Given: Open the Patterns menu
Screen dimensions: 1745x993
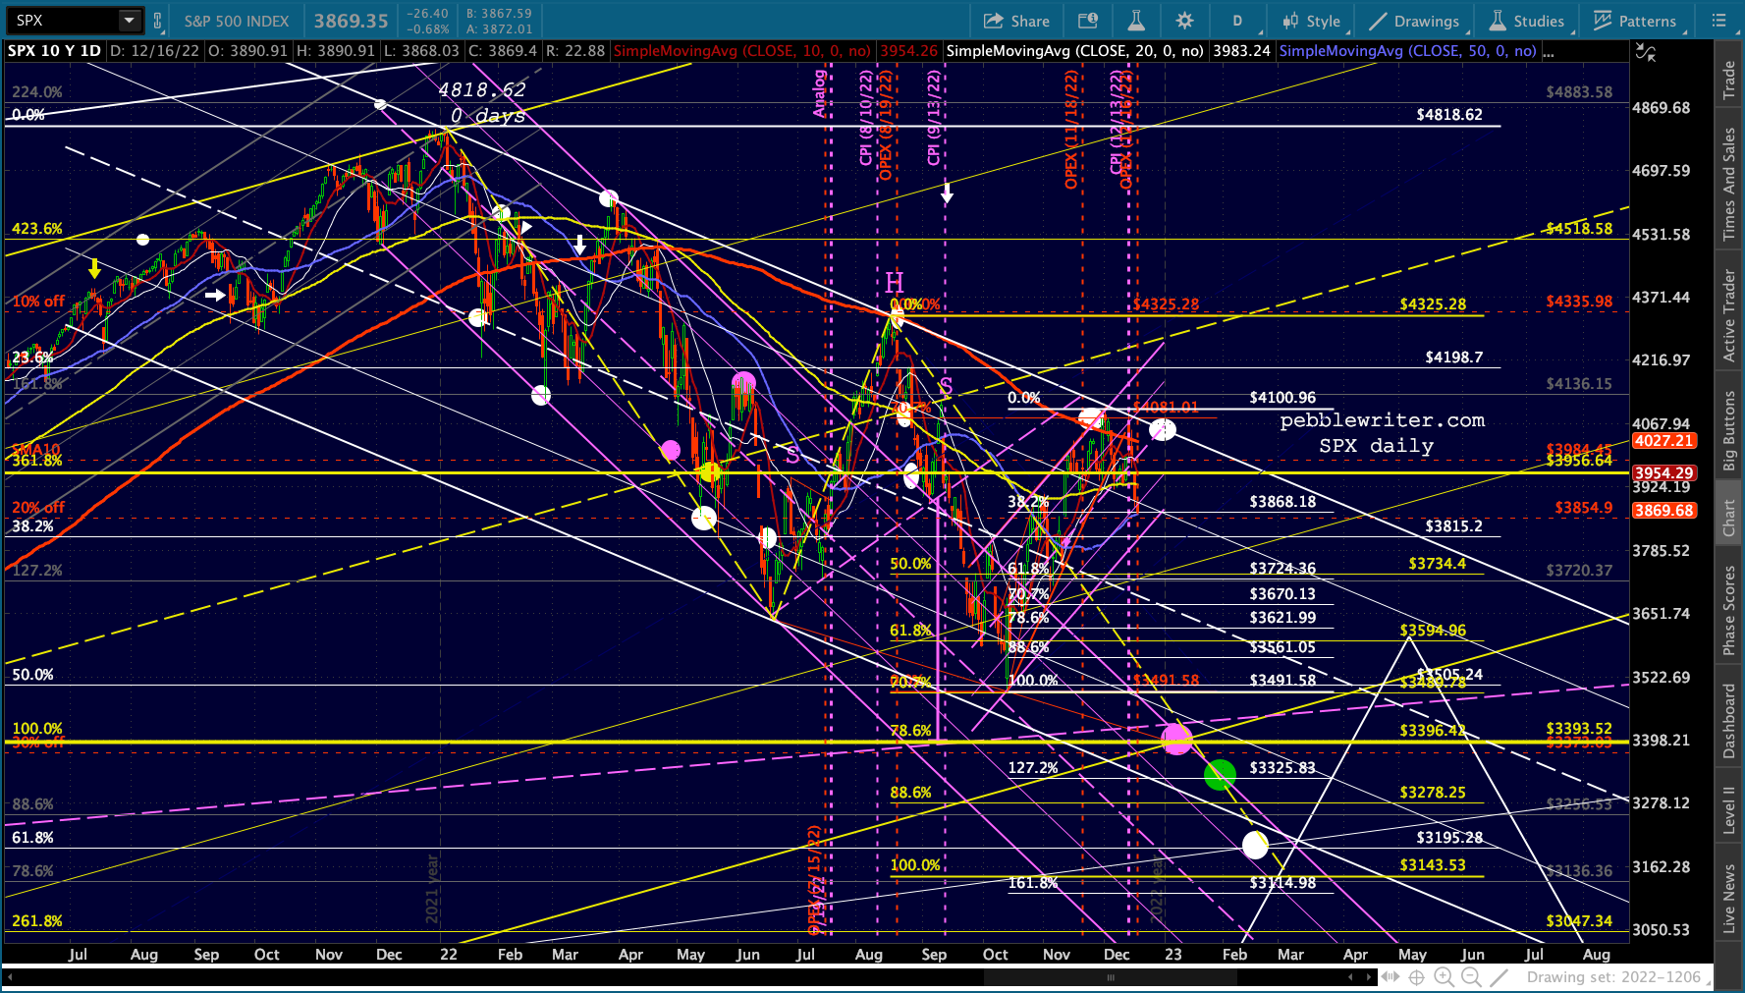Looking at the screenshot, I should (1634, 21).
